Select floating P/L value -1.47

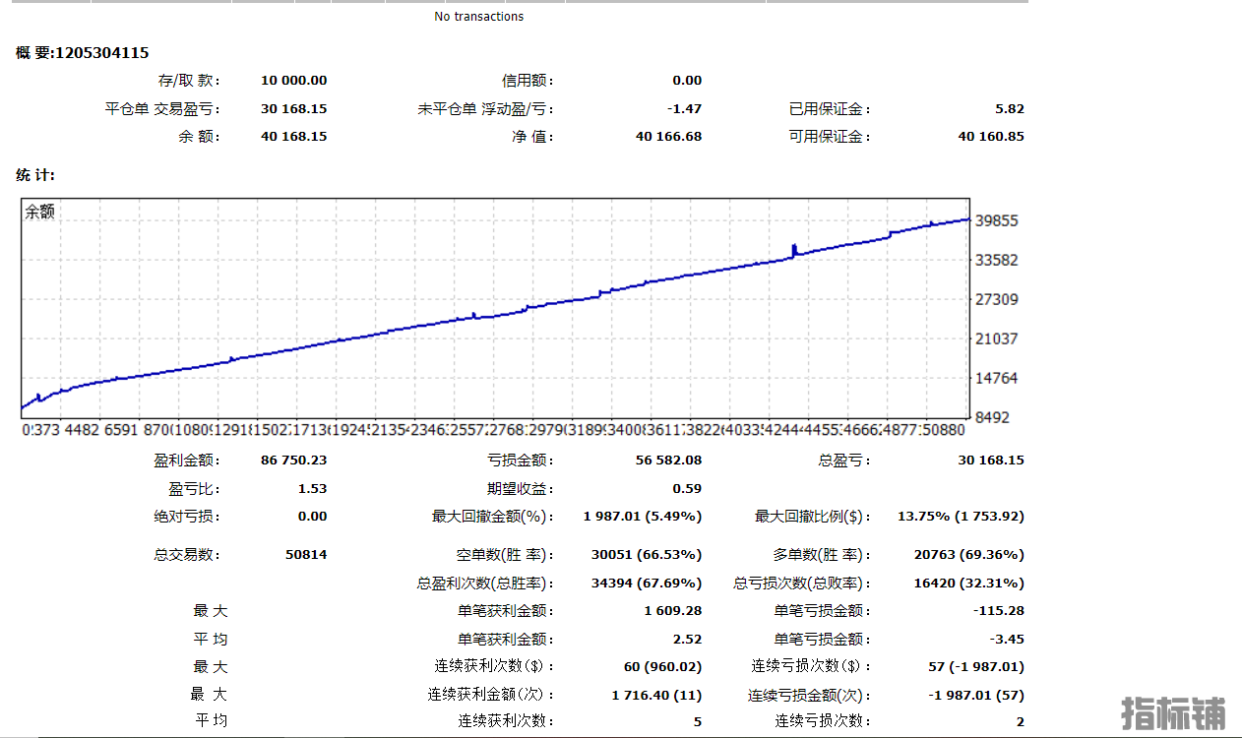click(685, 109)
